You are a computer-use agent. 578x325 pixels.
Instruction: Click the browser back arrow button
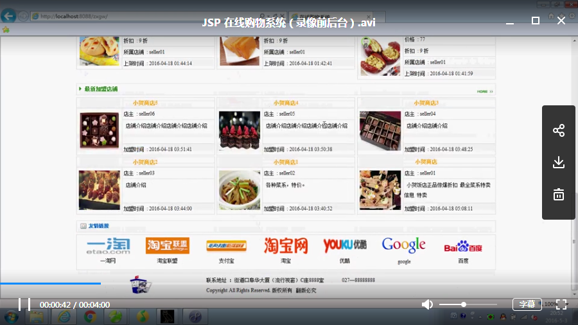[x=8, y=16]
